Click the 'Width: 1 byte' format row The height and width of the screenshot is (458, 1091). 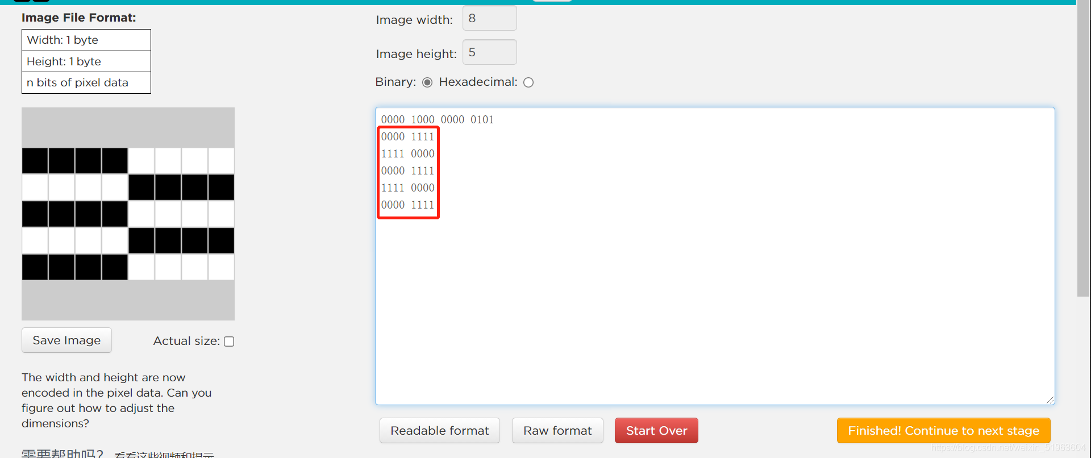coord(86,40)
